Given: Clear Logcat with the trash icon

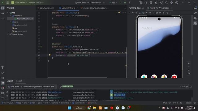Looking at the screenshot, I should 7,92.
